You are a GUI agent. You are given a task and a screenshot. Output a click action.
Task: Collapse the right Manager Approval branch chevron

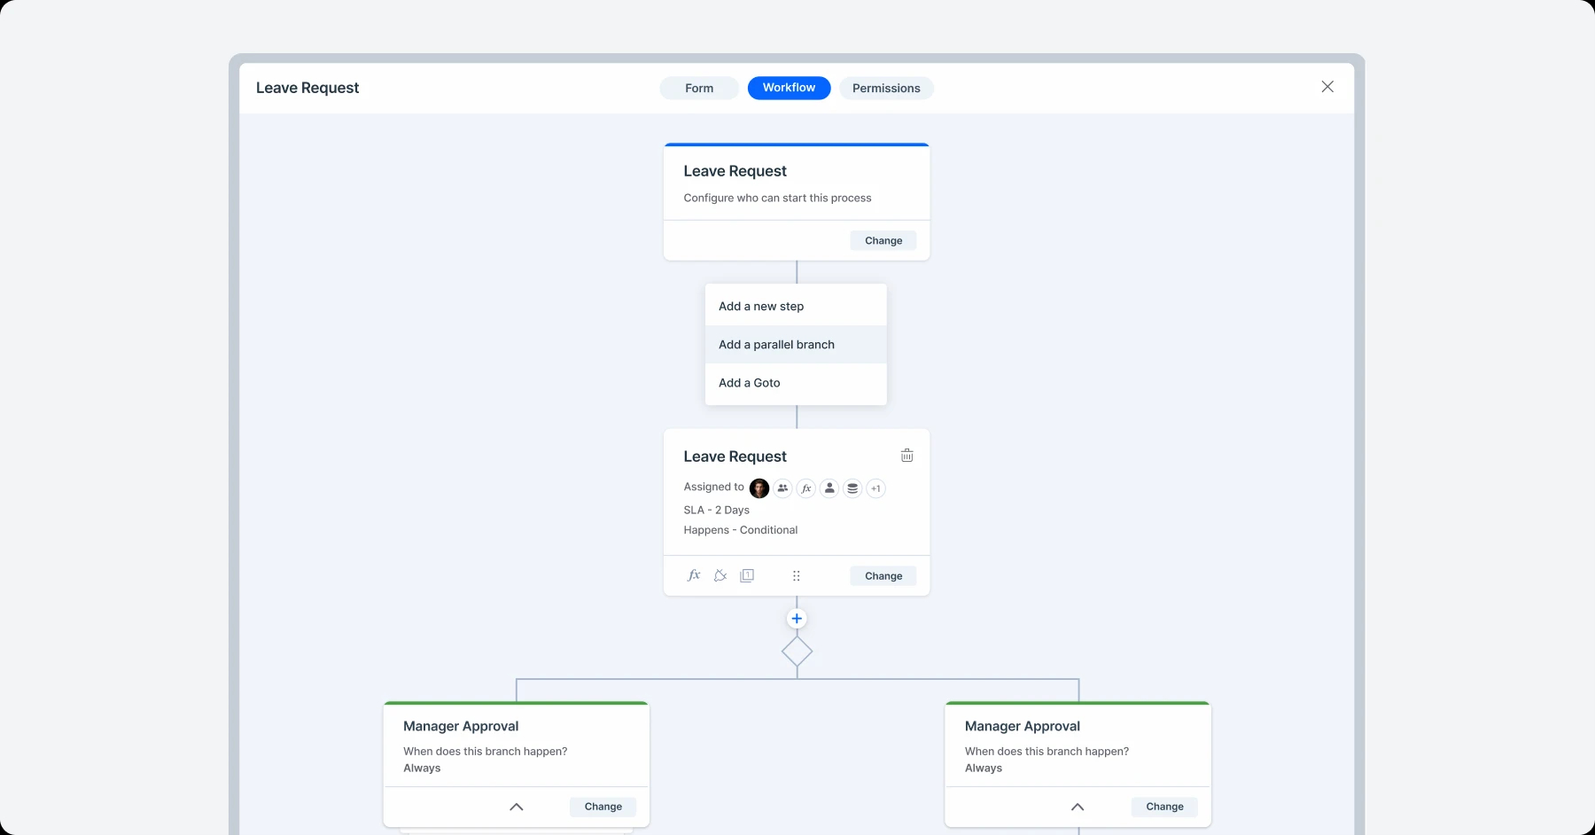point(1078,807)
